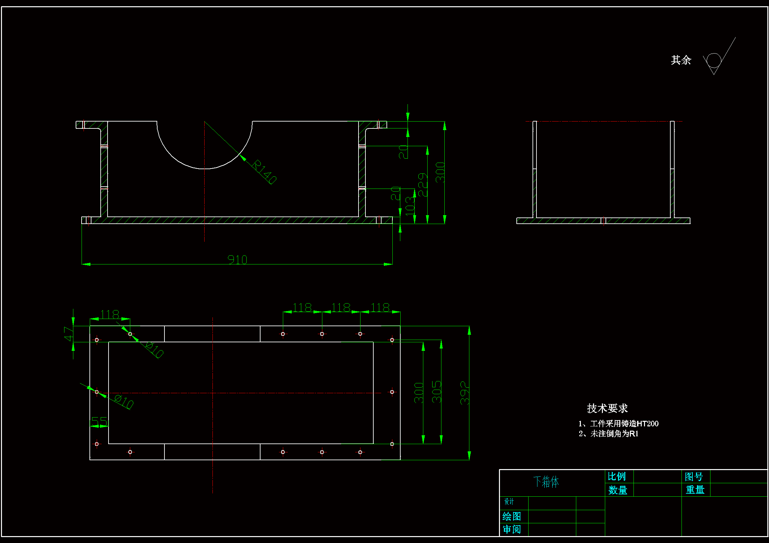
Task: Click the 下箱体 title in title block
Action: [x=546, y=482]
